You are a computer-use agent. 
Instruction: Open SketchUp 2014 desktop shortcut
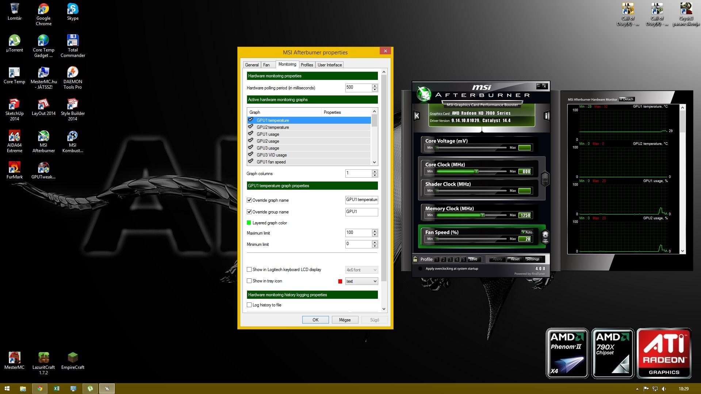(14, 109)
